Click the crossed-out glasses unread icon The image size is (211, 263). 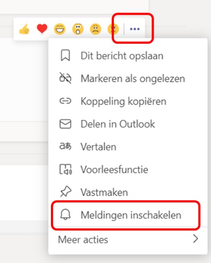coord(65,78)
